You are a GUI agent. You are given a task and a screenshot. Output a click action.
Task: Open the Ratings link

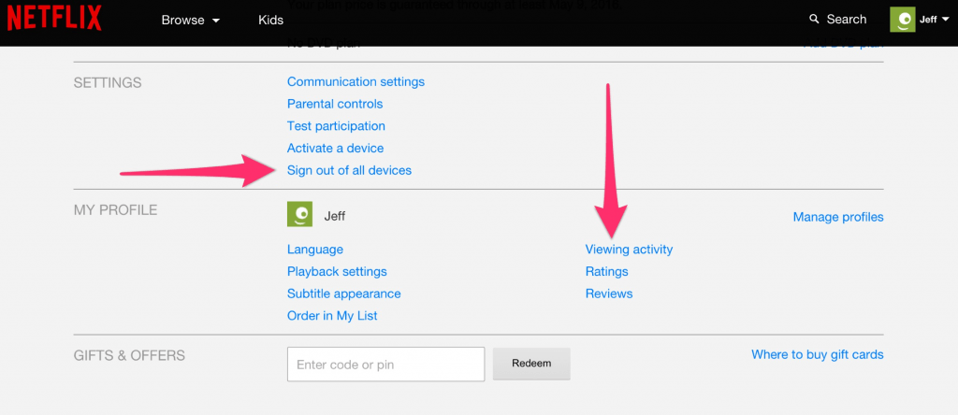click(x=606, y=272)
